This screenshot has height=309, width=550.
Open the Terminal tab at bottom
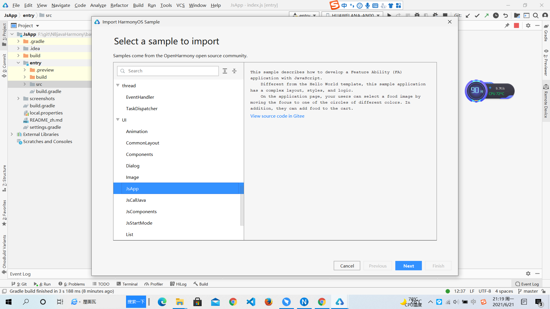point(127,284)
